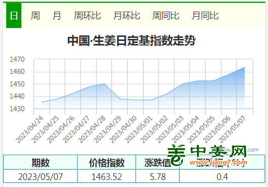Screen dimensions: 268x187
Task: Open the 月环比 tab
Action: pyautogui.click(x=127, y=16)
